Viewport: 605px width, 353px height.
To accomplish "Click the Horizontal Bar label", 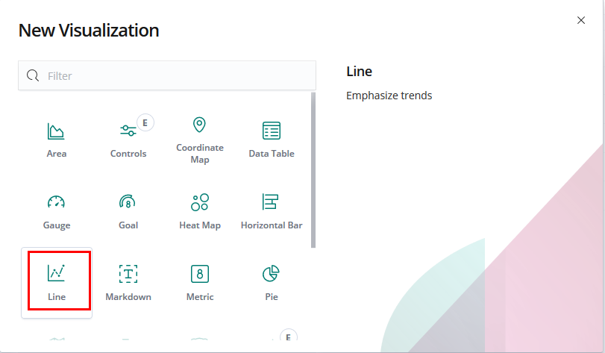I will coord(272,225).
